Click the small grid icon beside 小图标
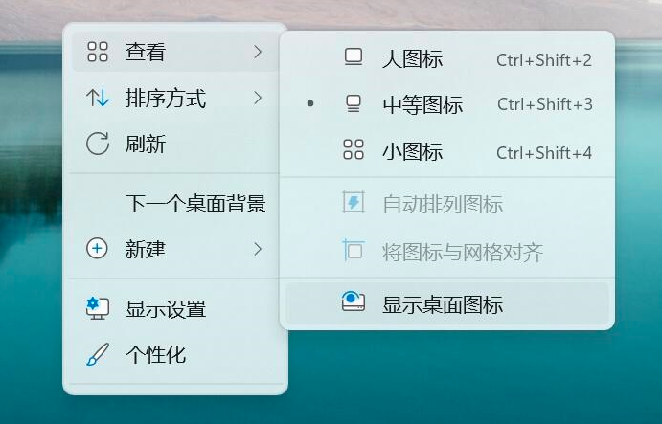The image size is (662, 424). click(354, 149)
